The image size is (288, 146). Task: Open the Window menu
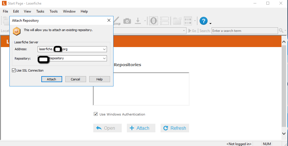[x=69, y=11]
